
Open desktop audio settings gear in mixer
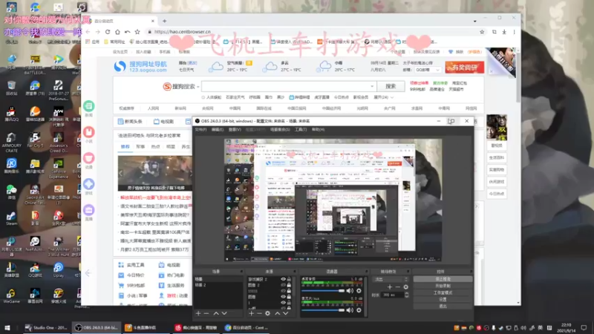coord(359,291)
